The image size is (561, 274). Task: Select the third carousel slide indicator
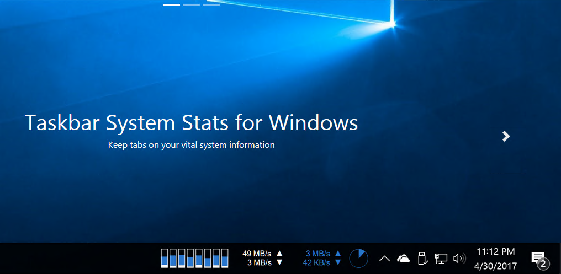coord(211,4)
